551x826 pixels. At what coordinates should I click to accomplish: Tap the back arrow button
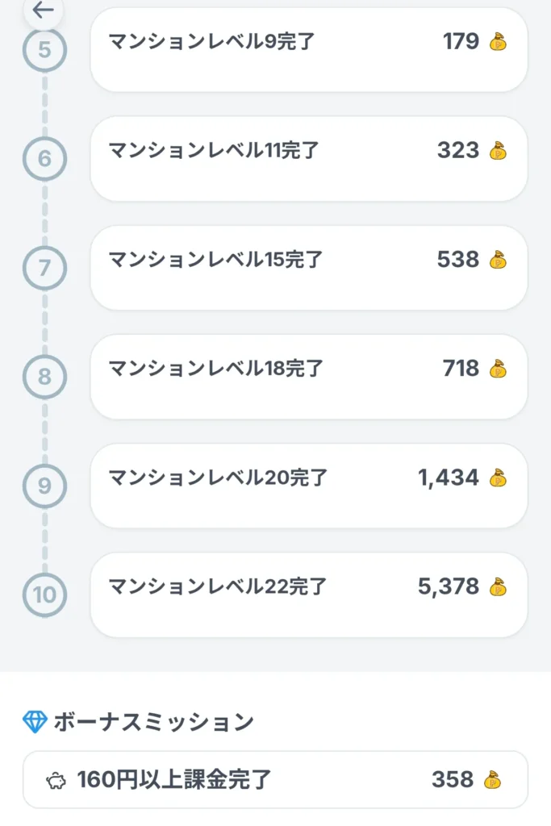[43, 10]
